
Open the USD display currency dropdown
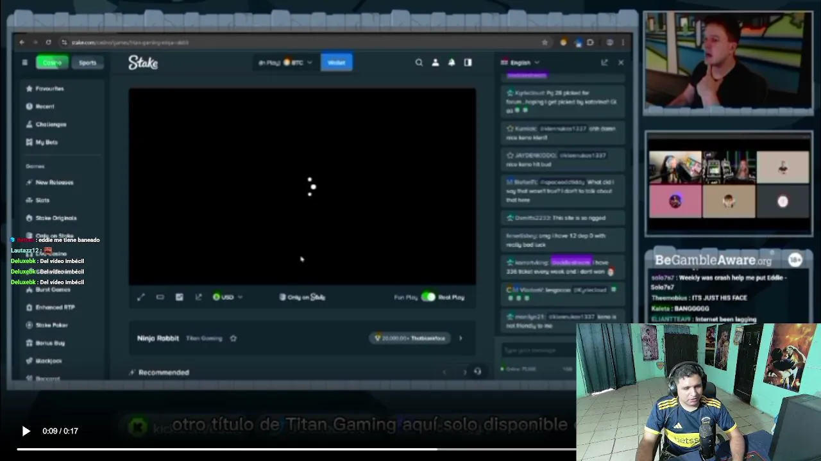pos(227,297)
